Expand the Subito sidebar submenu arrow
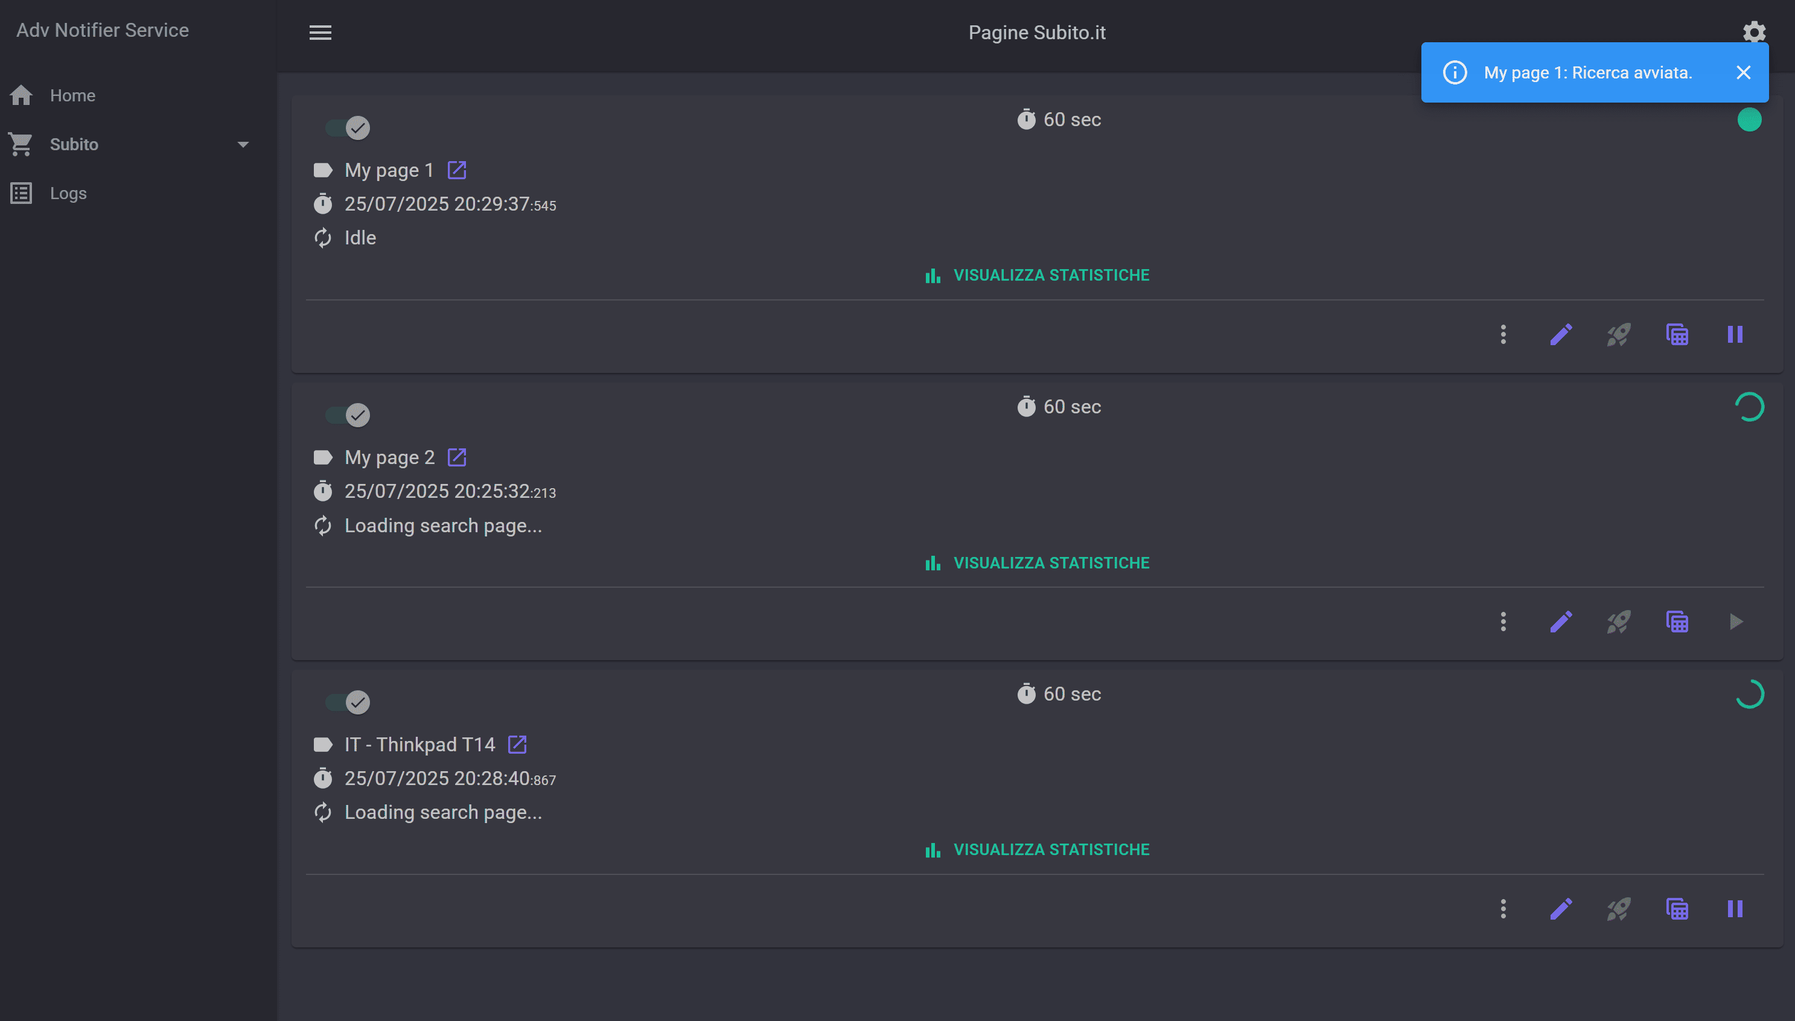Screen dimensions: 1795x1021 point(243,144)
